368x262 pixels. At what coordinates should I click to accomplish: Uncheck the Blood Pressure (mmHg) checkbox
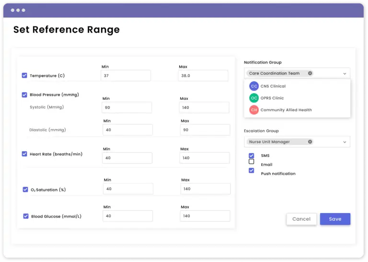pyautogui.click(x=24, y=95)
